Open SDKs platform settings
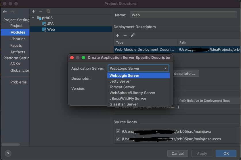This screenshot has width=241, height=160. pos(15,64)
